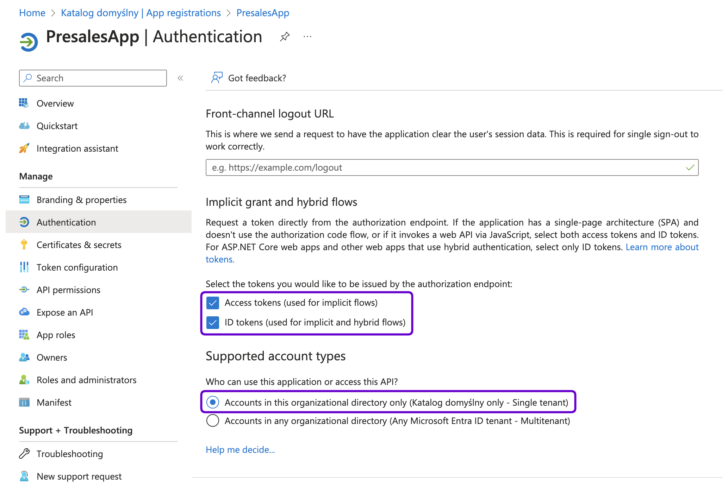Open API permissions in Manage menu
This screenshot has width=728, height=494.
click(68, 290)
